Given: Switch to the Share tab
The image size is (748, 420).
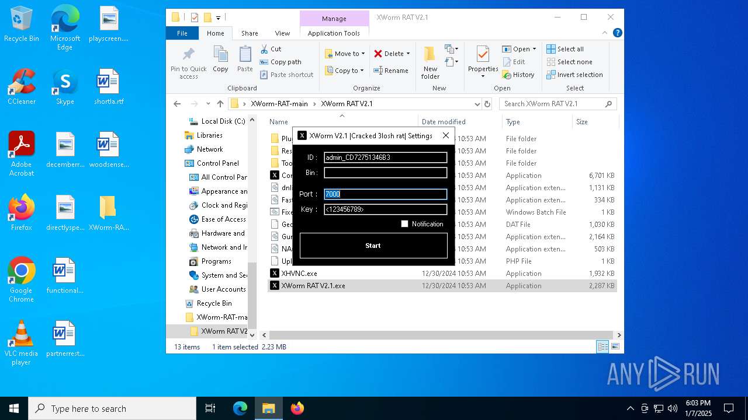Looking at the screenshot, I should (250, 33).
